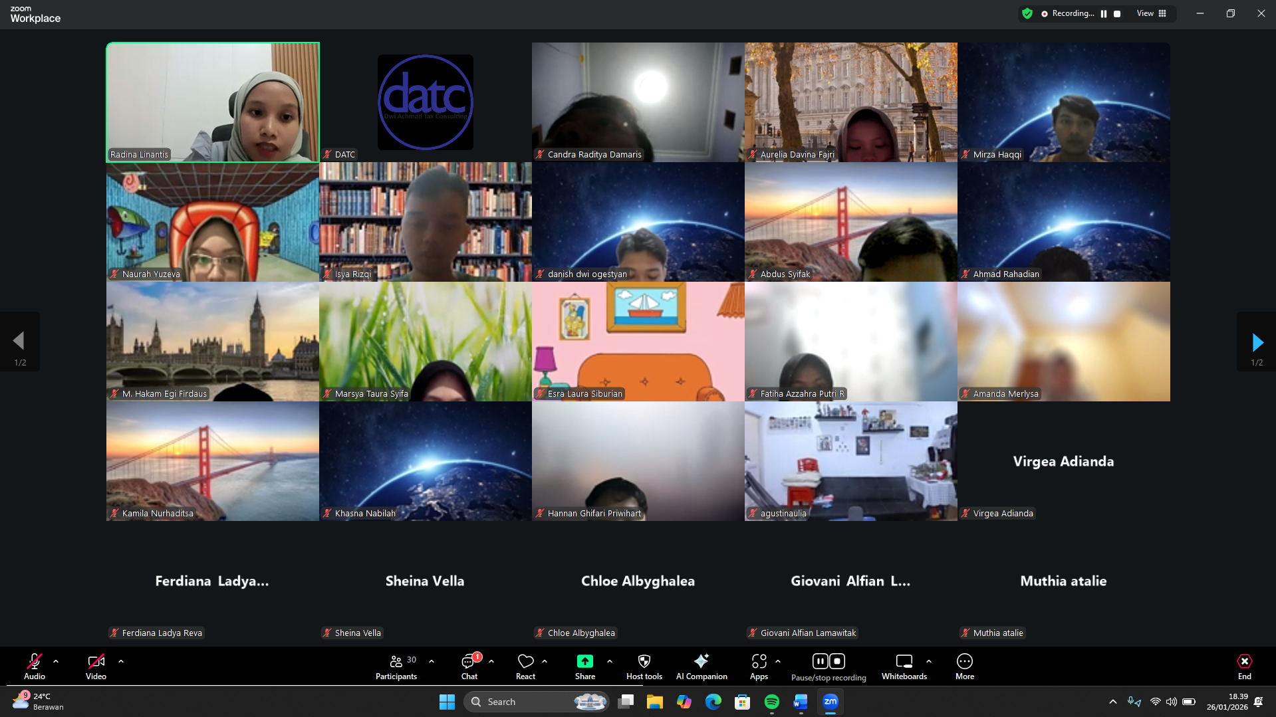Screen dimensions: 1276x717
Task: Open the React emoji menu
Action: click(x=525, y=666)
